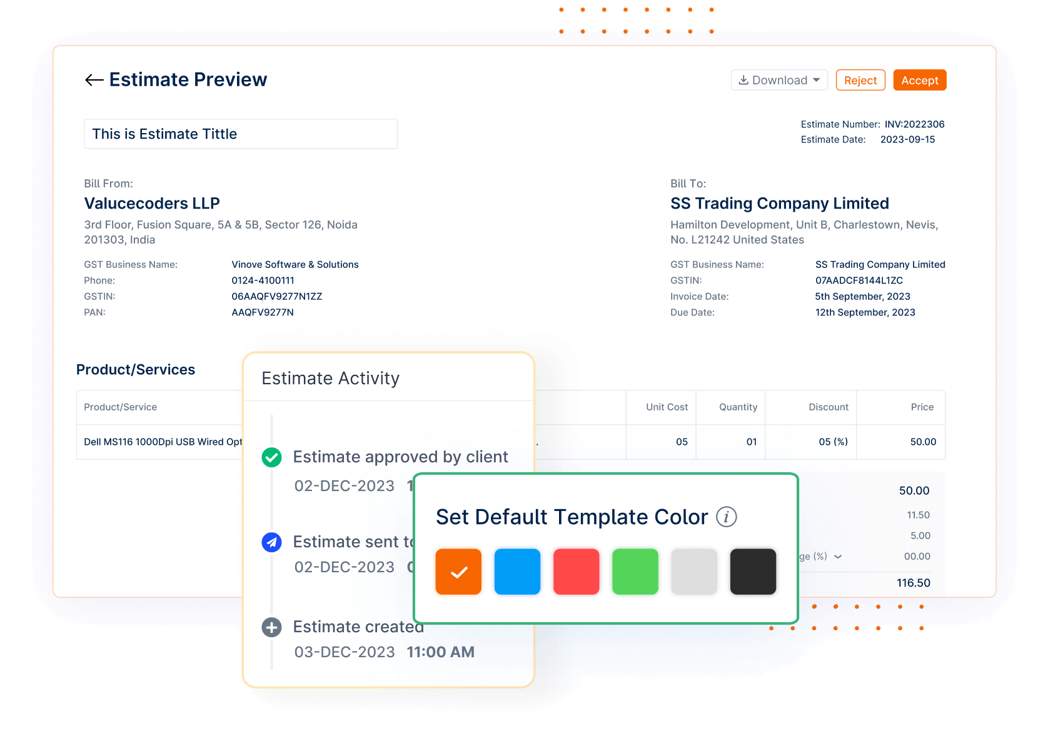Screen dimensions: 1048x734
Task: Select the black template color swatch
Action: (753, 572)
